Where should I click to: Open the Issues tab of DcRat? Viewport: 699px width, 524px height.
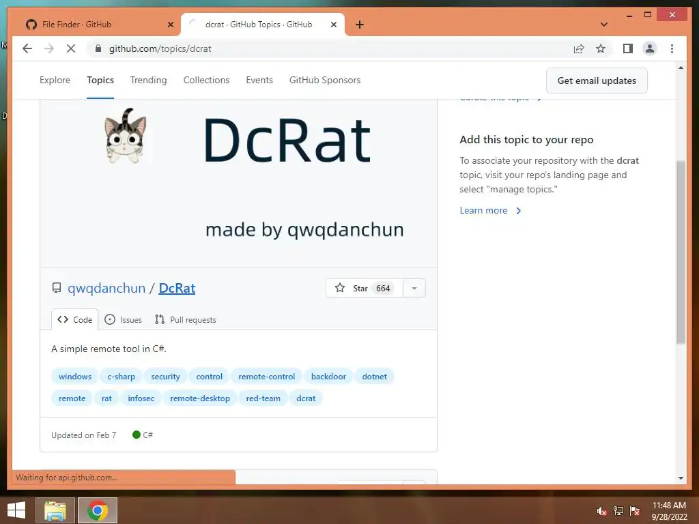[x=124, y=319]
